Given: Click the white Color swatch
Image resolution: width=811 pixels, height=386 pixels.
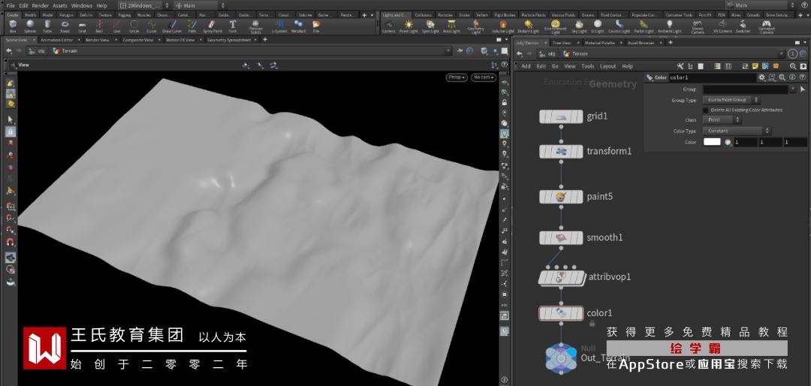Looking at the screenshot, I should (x=711, y=142).
